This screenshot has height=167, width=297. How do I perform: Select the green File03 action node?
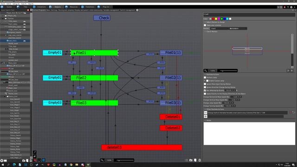[94, 103]
